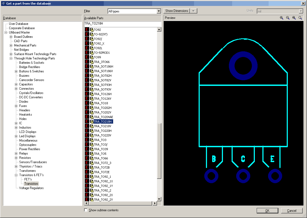Expand the Resistors node
307x218 pixels.
tap(16, 158)
